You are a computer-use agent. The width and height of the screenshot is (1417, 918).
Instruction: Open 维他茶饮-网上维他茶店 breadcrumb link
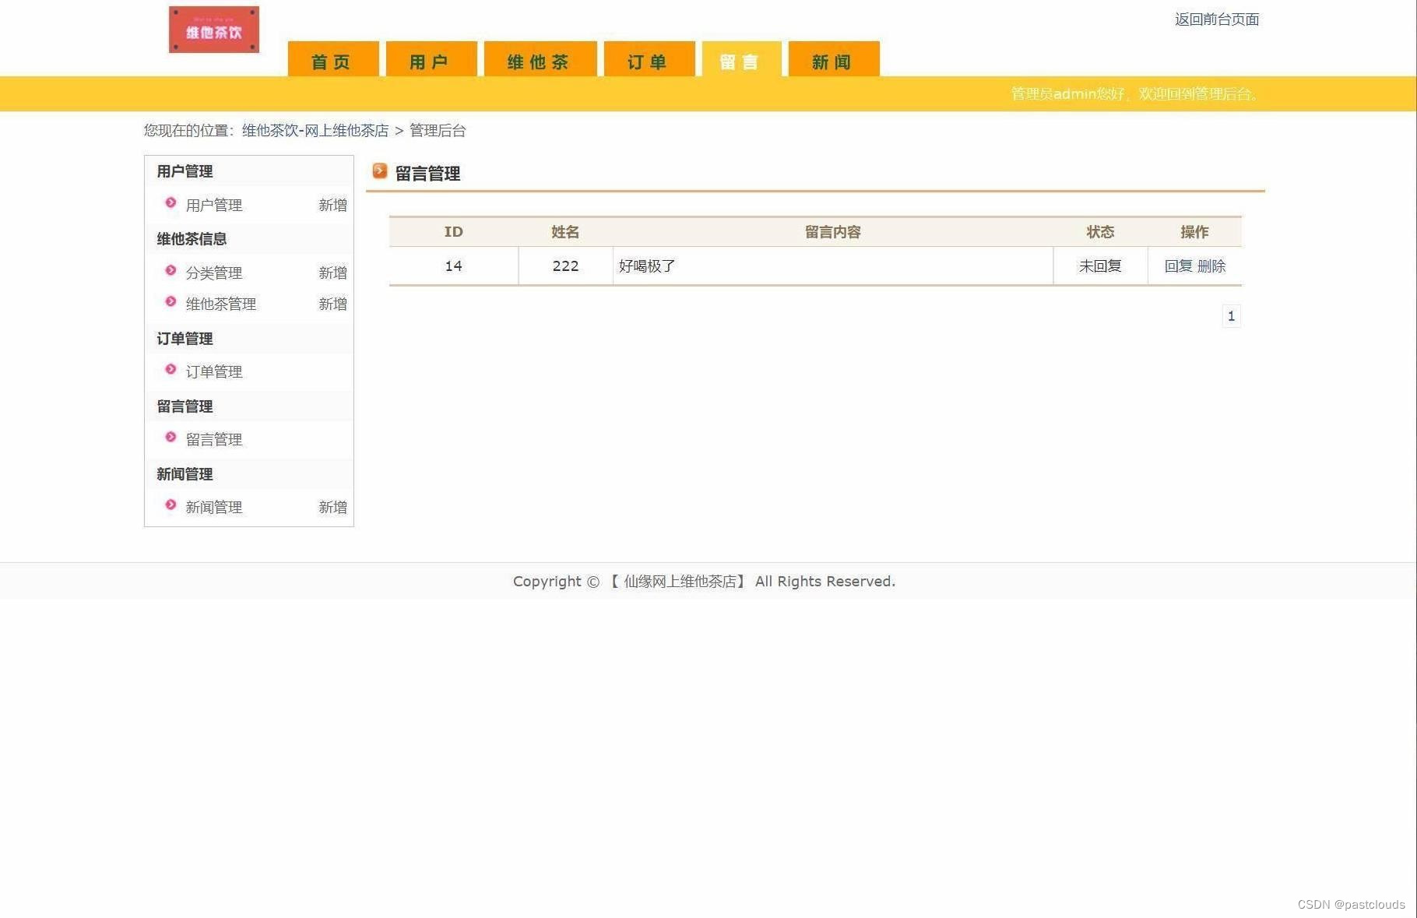[x=315, y=130]
